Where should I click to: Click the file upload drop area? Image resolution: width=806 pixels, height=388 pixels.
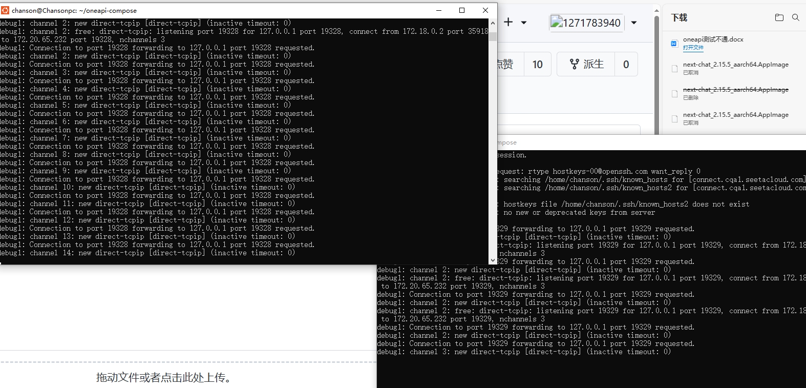click(x=164, y=377)
